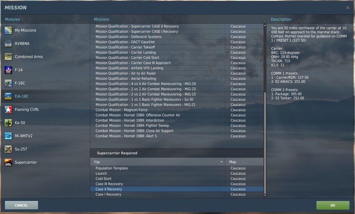Select the AV8BNA module icon
The height and width of the screenshot is (214, 355).
click(x=8, y=44)
